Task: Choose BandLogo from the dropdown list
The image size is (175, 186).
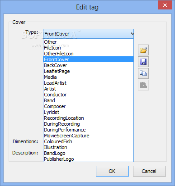Action: (88, 153)
